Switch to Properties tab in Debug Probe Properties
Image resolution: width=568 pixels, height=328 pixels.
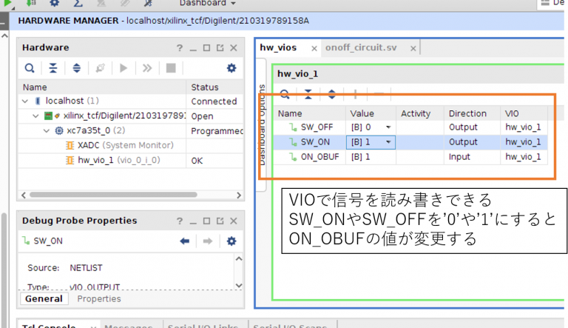tap(98, 298)
